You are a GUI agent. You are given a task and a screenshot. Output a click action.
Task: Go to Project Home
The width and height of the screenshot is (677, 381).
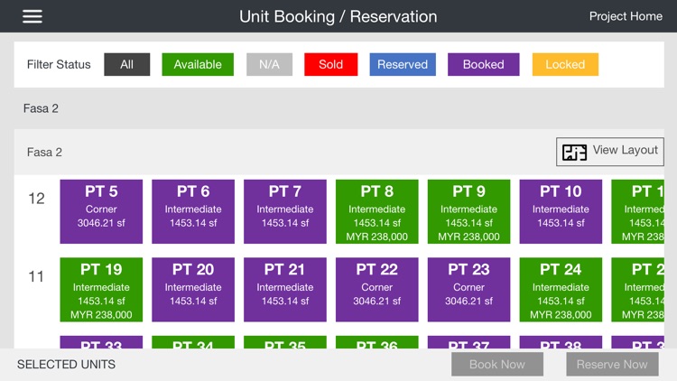[x=626, y=16]
